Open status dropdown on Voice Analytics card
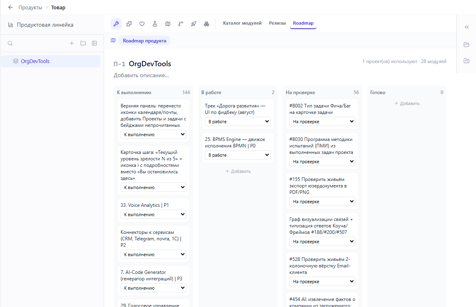The image size is (476, 307). click(x=153, y=214)
